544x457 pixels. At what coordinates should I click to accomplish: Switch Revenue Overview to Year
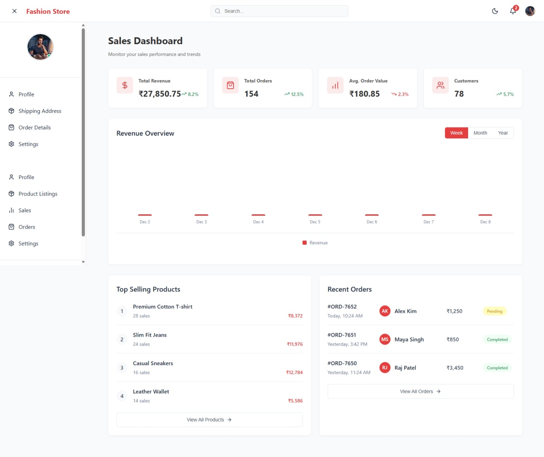[x=503, y=133]
